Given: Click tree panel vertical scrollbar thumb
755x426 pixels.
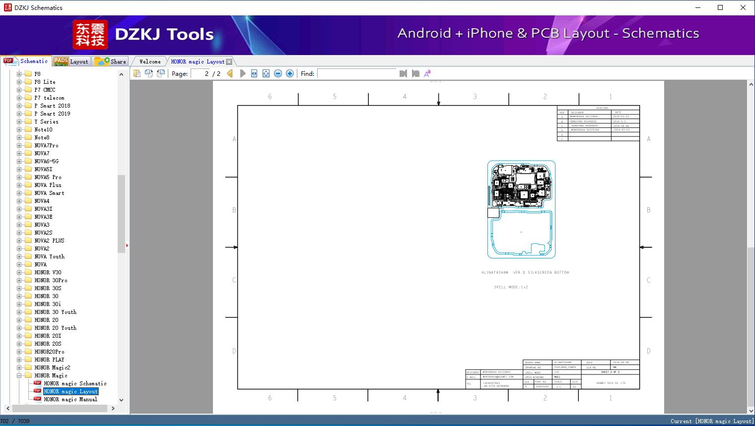Looking at the screenshot, I should tap(121, 213).
